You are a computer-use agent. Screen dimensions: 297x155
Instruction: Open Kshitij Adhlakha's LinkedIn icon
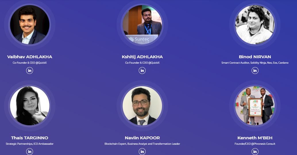point(142,71)
